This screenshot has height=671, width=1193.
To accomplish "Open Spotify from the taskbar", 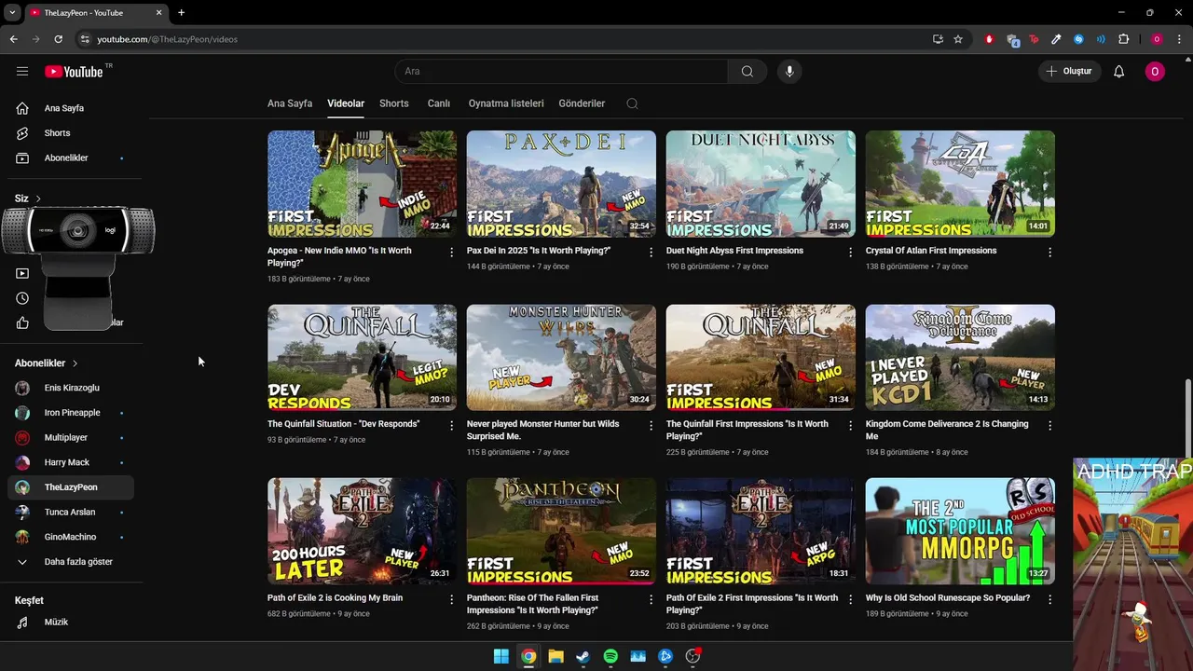I will [x=610, y=656].
